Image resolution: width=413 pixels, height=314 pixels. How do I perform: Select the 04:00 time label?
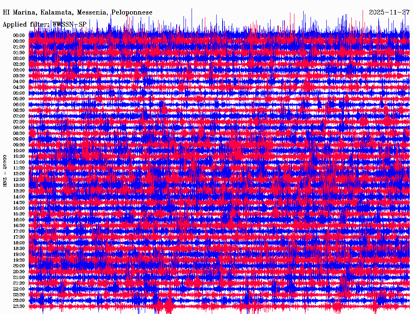(x=19, y=82)
